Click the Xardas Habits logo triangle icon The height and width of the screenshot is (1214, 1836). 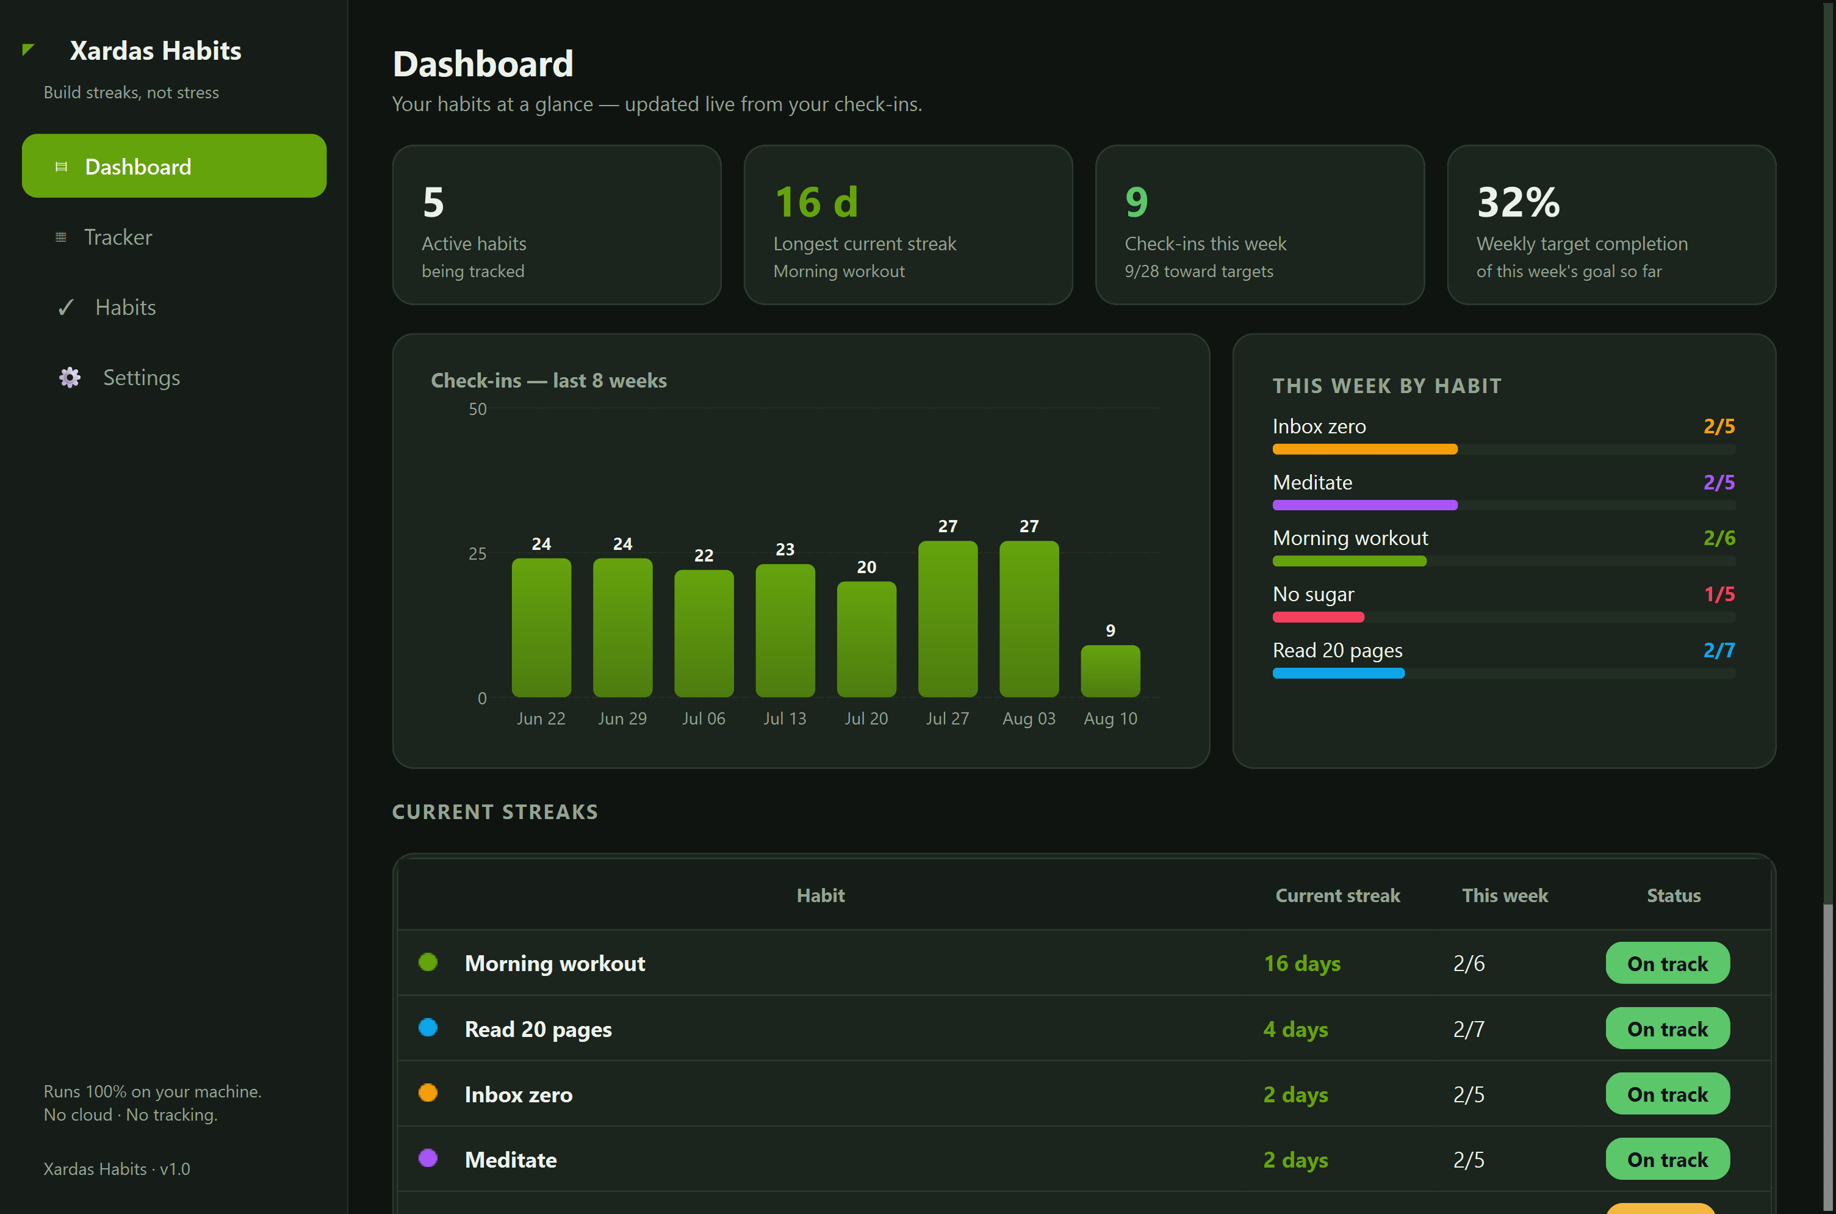pyautogui.click(x=29, y=49)
